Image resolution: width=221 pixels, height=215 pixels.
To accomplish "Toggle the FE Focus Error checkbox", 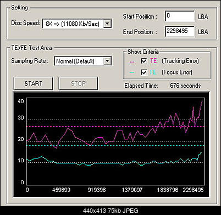I will (144, 72).
